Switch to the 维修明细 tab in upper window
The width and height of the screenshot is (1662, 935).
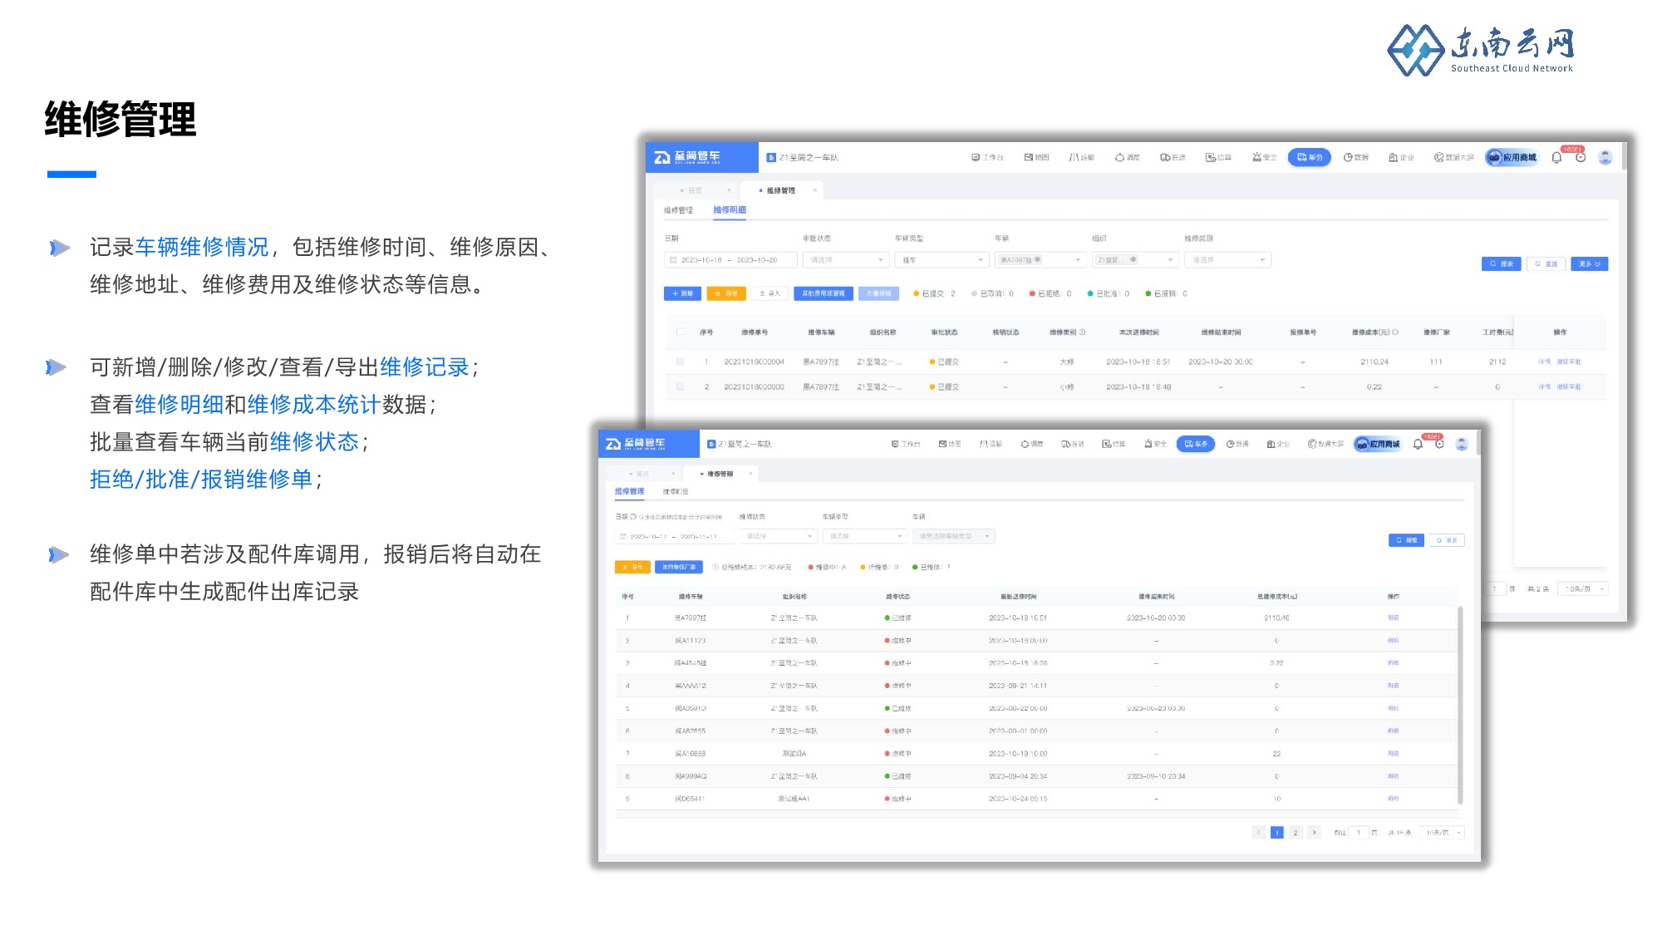click(x=730, y=210)
